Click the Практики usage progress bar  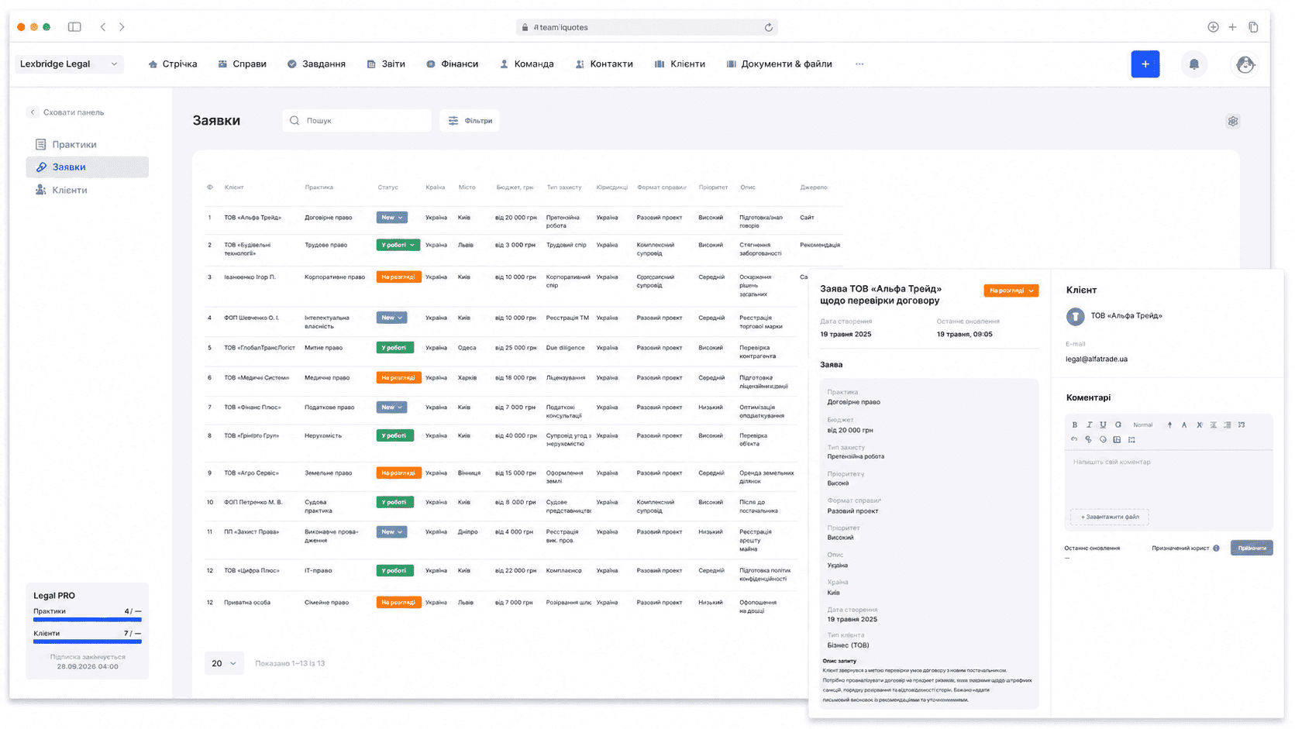click(x=88, y=620)
